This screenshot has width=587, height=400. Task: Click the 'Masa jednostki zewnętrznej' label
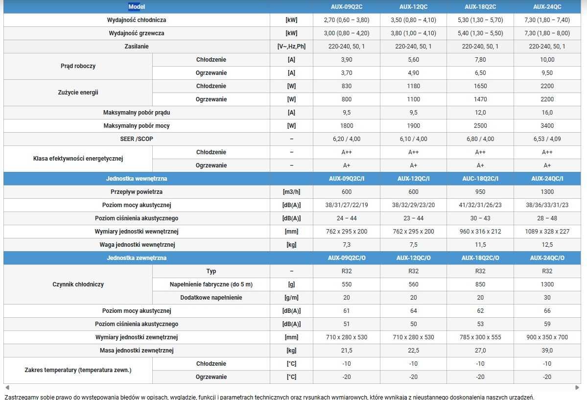point(137,351)
